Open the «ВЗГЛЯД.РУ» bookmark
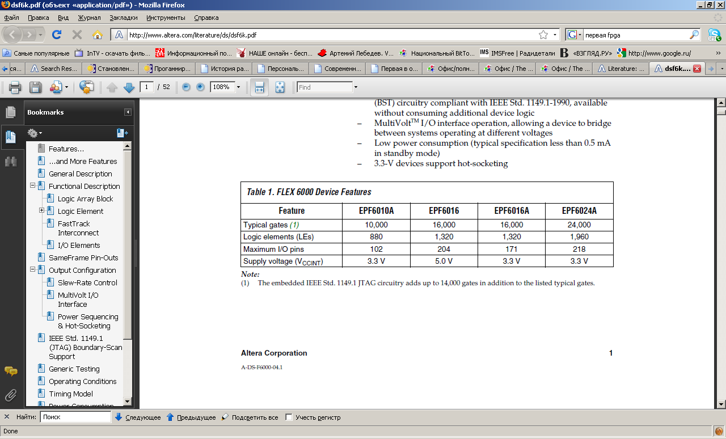Viewport: 726px width, 439px height. coord(586,53)
